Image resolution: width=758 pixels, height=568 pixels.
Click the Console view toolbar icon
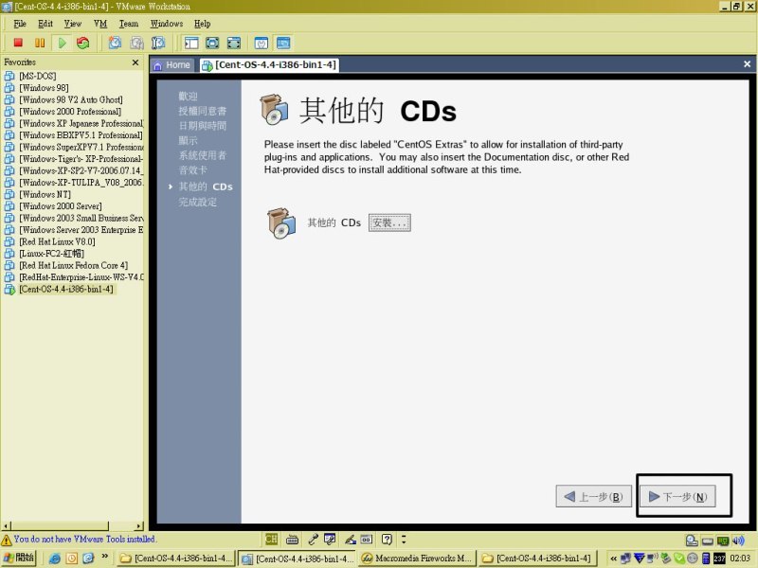[x=283, y=43]
